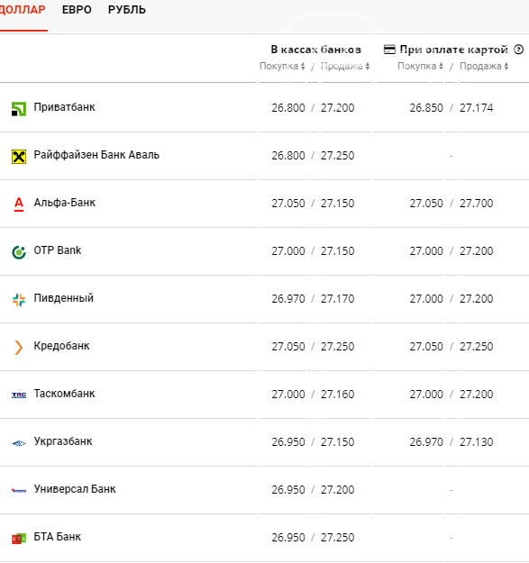This screenshot has width=529, height=563.
Task: Click the Pivdenny bank colorful logo
Action: (19, 300)
